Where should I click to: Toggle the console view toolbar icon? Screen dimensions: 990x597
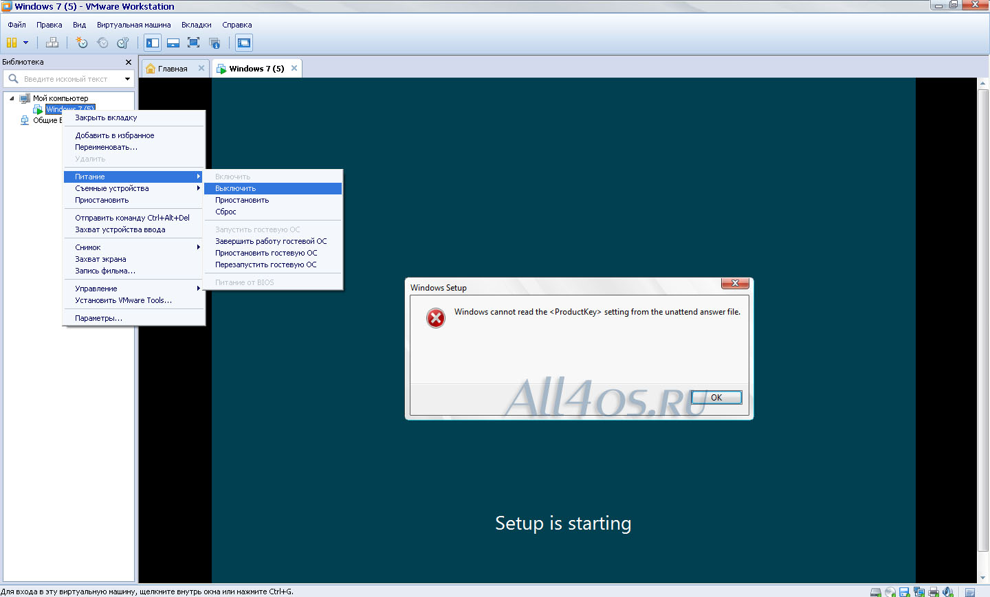[244, 43]
